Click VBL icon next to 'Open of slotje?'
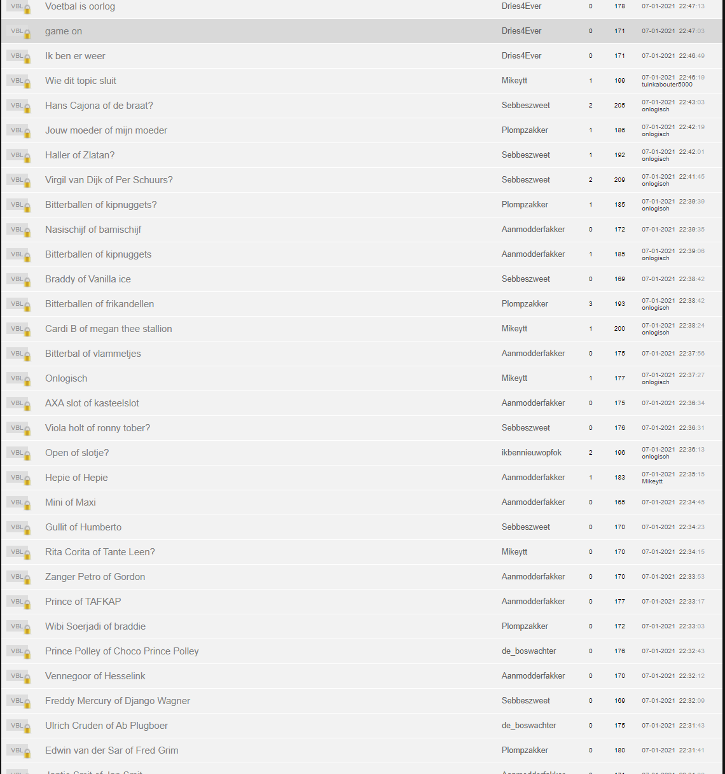 tap(18, 453)
